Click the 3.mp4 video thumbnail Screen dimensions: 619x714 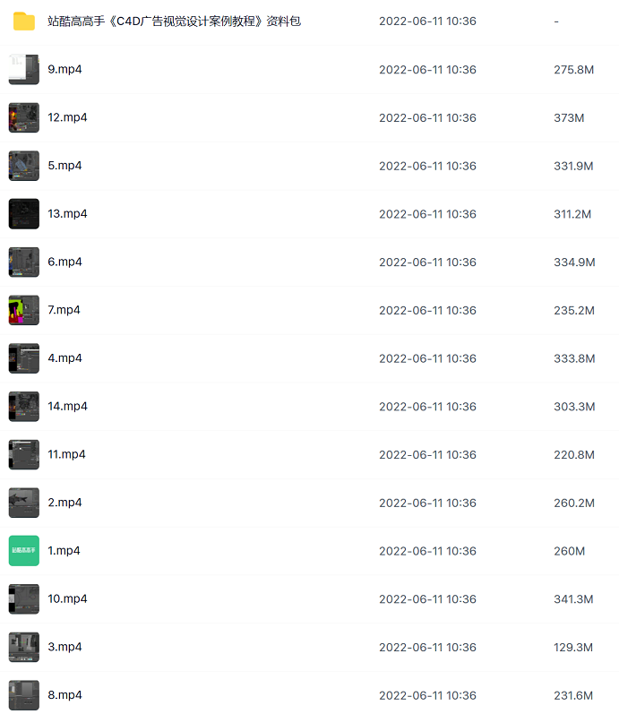[x=23, y=647]
